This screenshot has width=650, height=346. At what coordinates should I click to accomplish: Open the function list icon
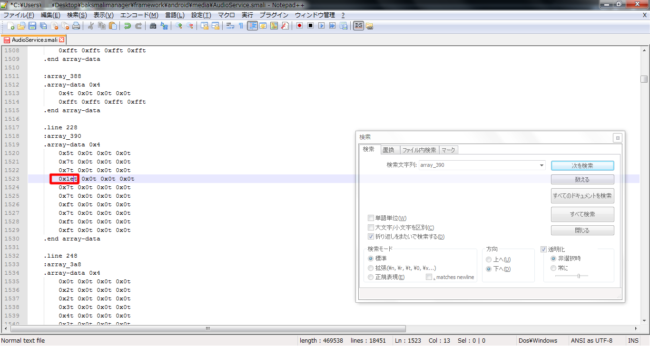coord(285,26)
